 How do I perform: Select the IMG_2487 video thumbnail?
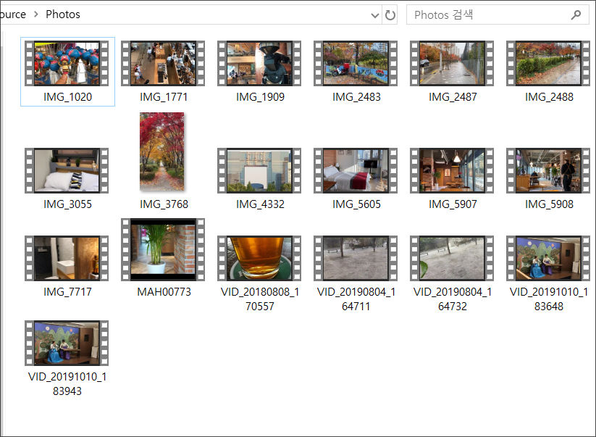[x=452, y=64]
